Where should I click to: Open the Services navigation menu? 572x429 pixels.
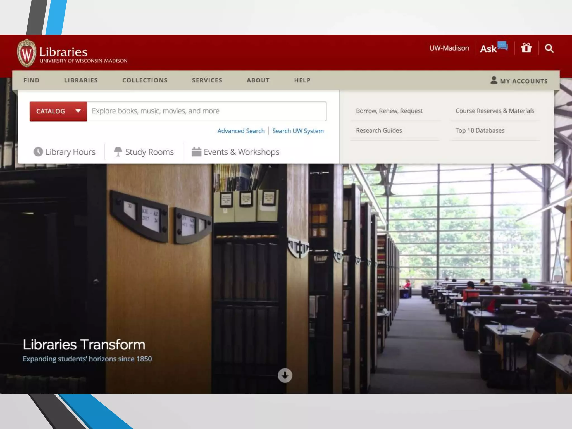coord(207,80)
